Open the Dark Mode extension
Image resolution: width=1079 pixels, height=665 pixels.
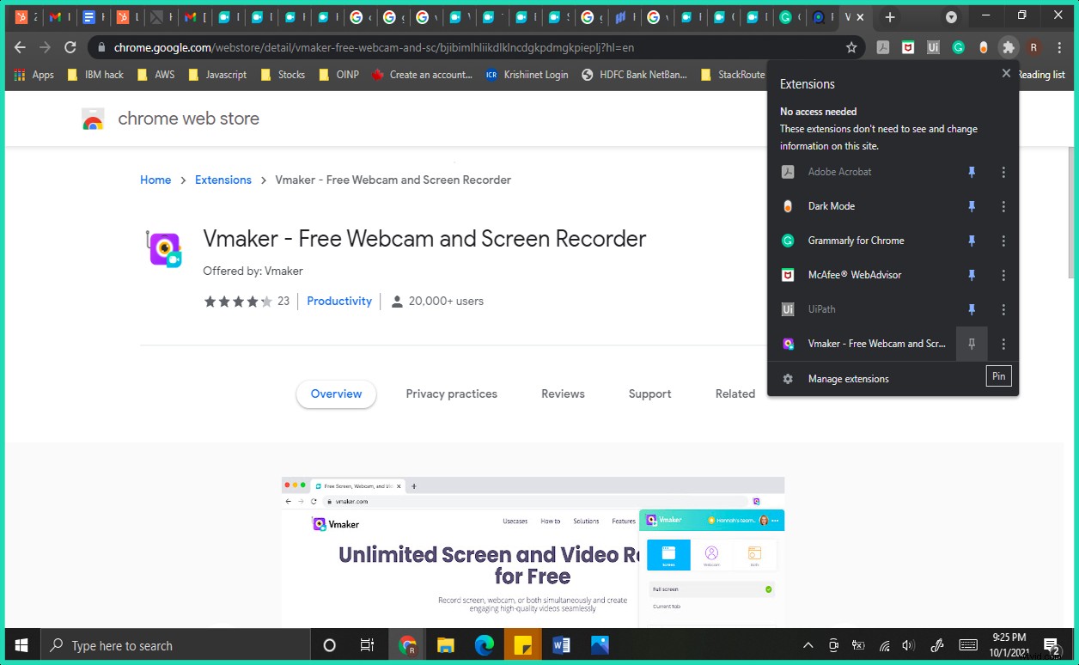(831, 206)
